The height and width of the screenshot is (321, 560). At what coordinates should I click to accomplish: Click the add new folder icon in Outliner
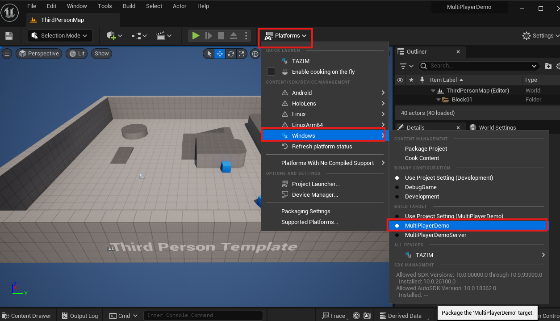click(548, 66)
